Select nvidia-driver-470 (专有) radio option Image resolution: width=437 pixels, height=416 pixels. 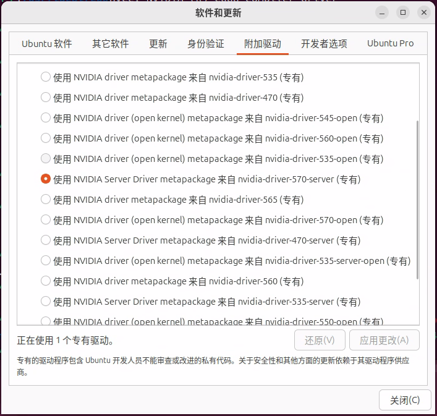pos(45,97)
